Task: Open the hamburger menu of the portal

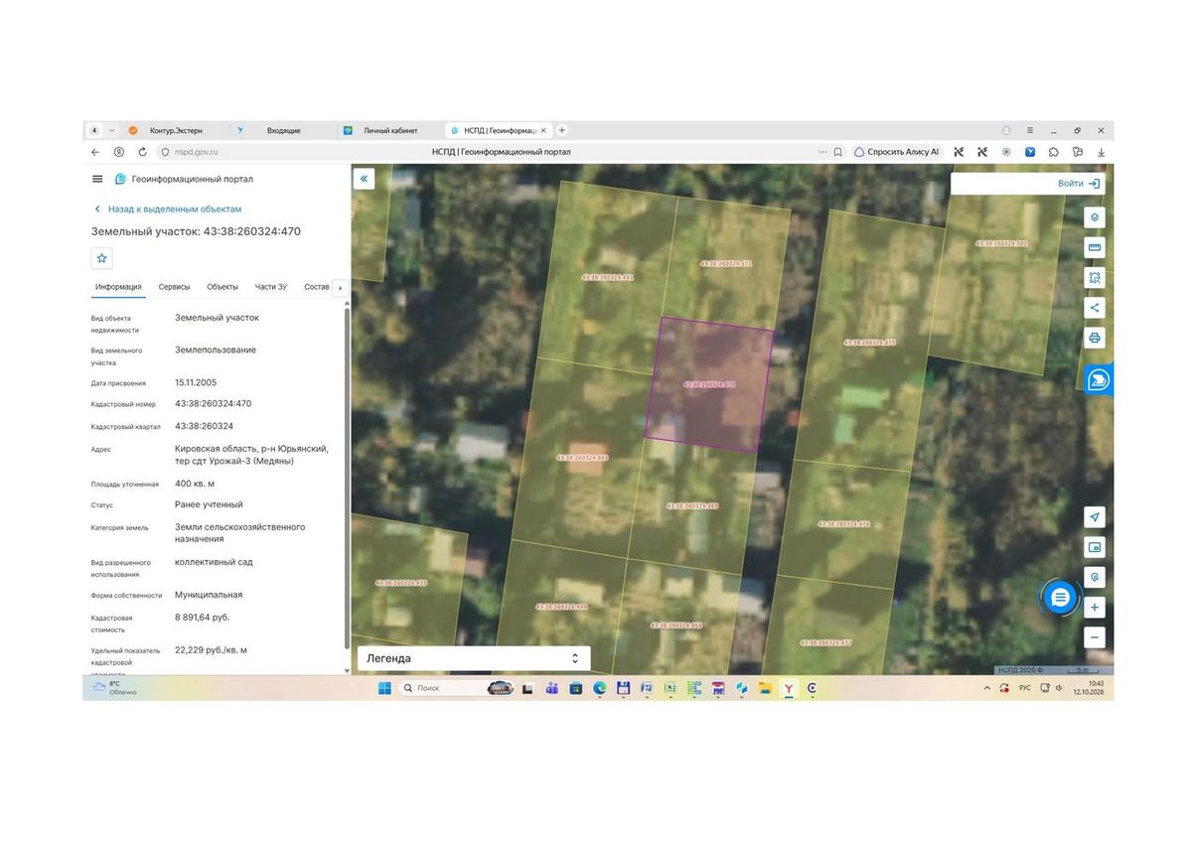Action: click(97, 179)
